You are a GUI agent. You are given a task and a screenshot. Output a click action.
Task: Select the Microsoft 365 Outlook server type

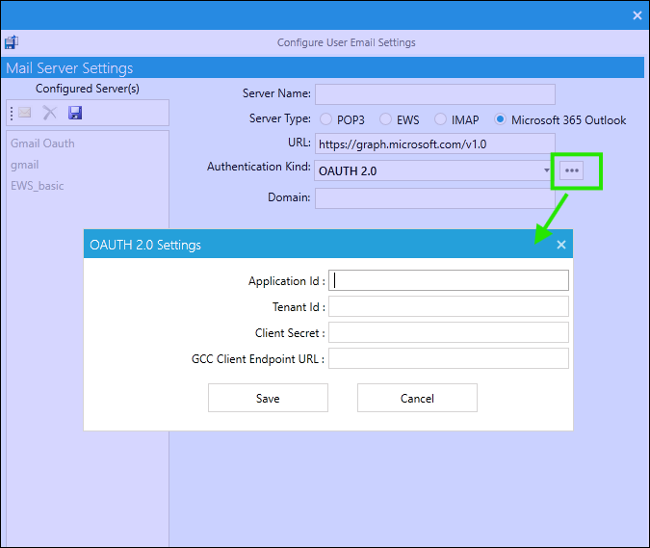point(501,119)
